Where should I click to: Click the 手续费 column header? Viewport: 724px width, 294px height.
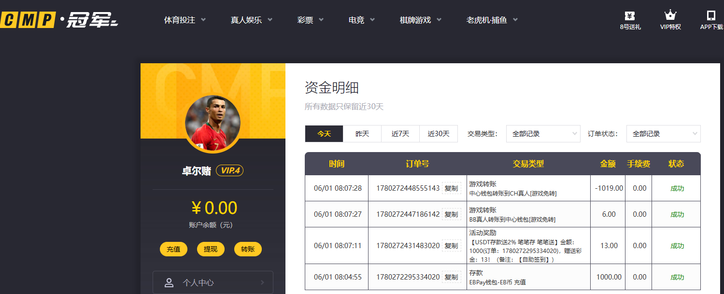[x=639, y=164]
